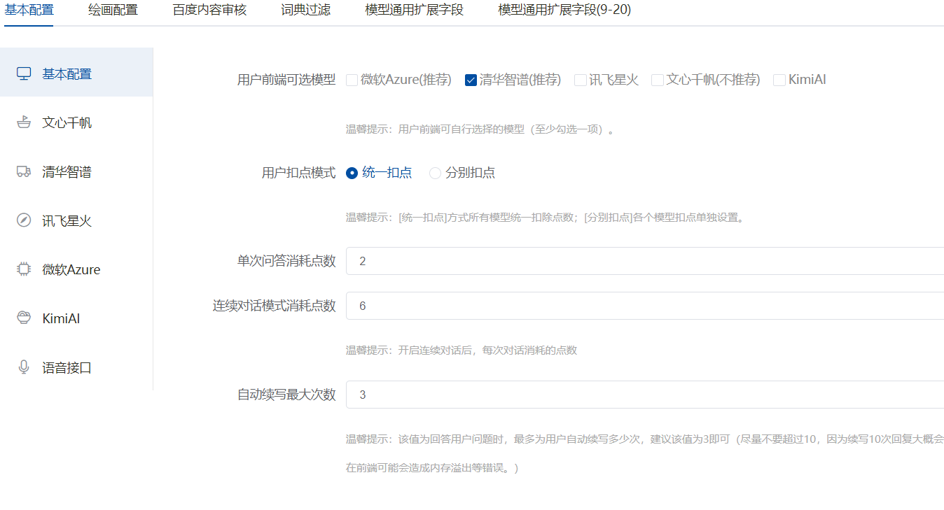Image resolution: width=944 pixels, height=510 pixels.
Task: Click the rice bowl icon next to KimiAI
Action: pyautogui.click(x=24, y=318)
